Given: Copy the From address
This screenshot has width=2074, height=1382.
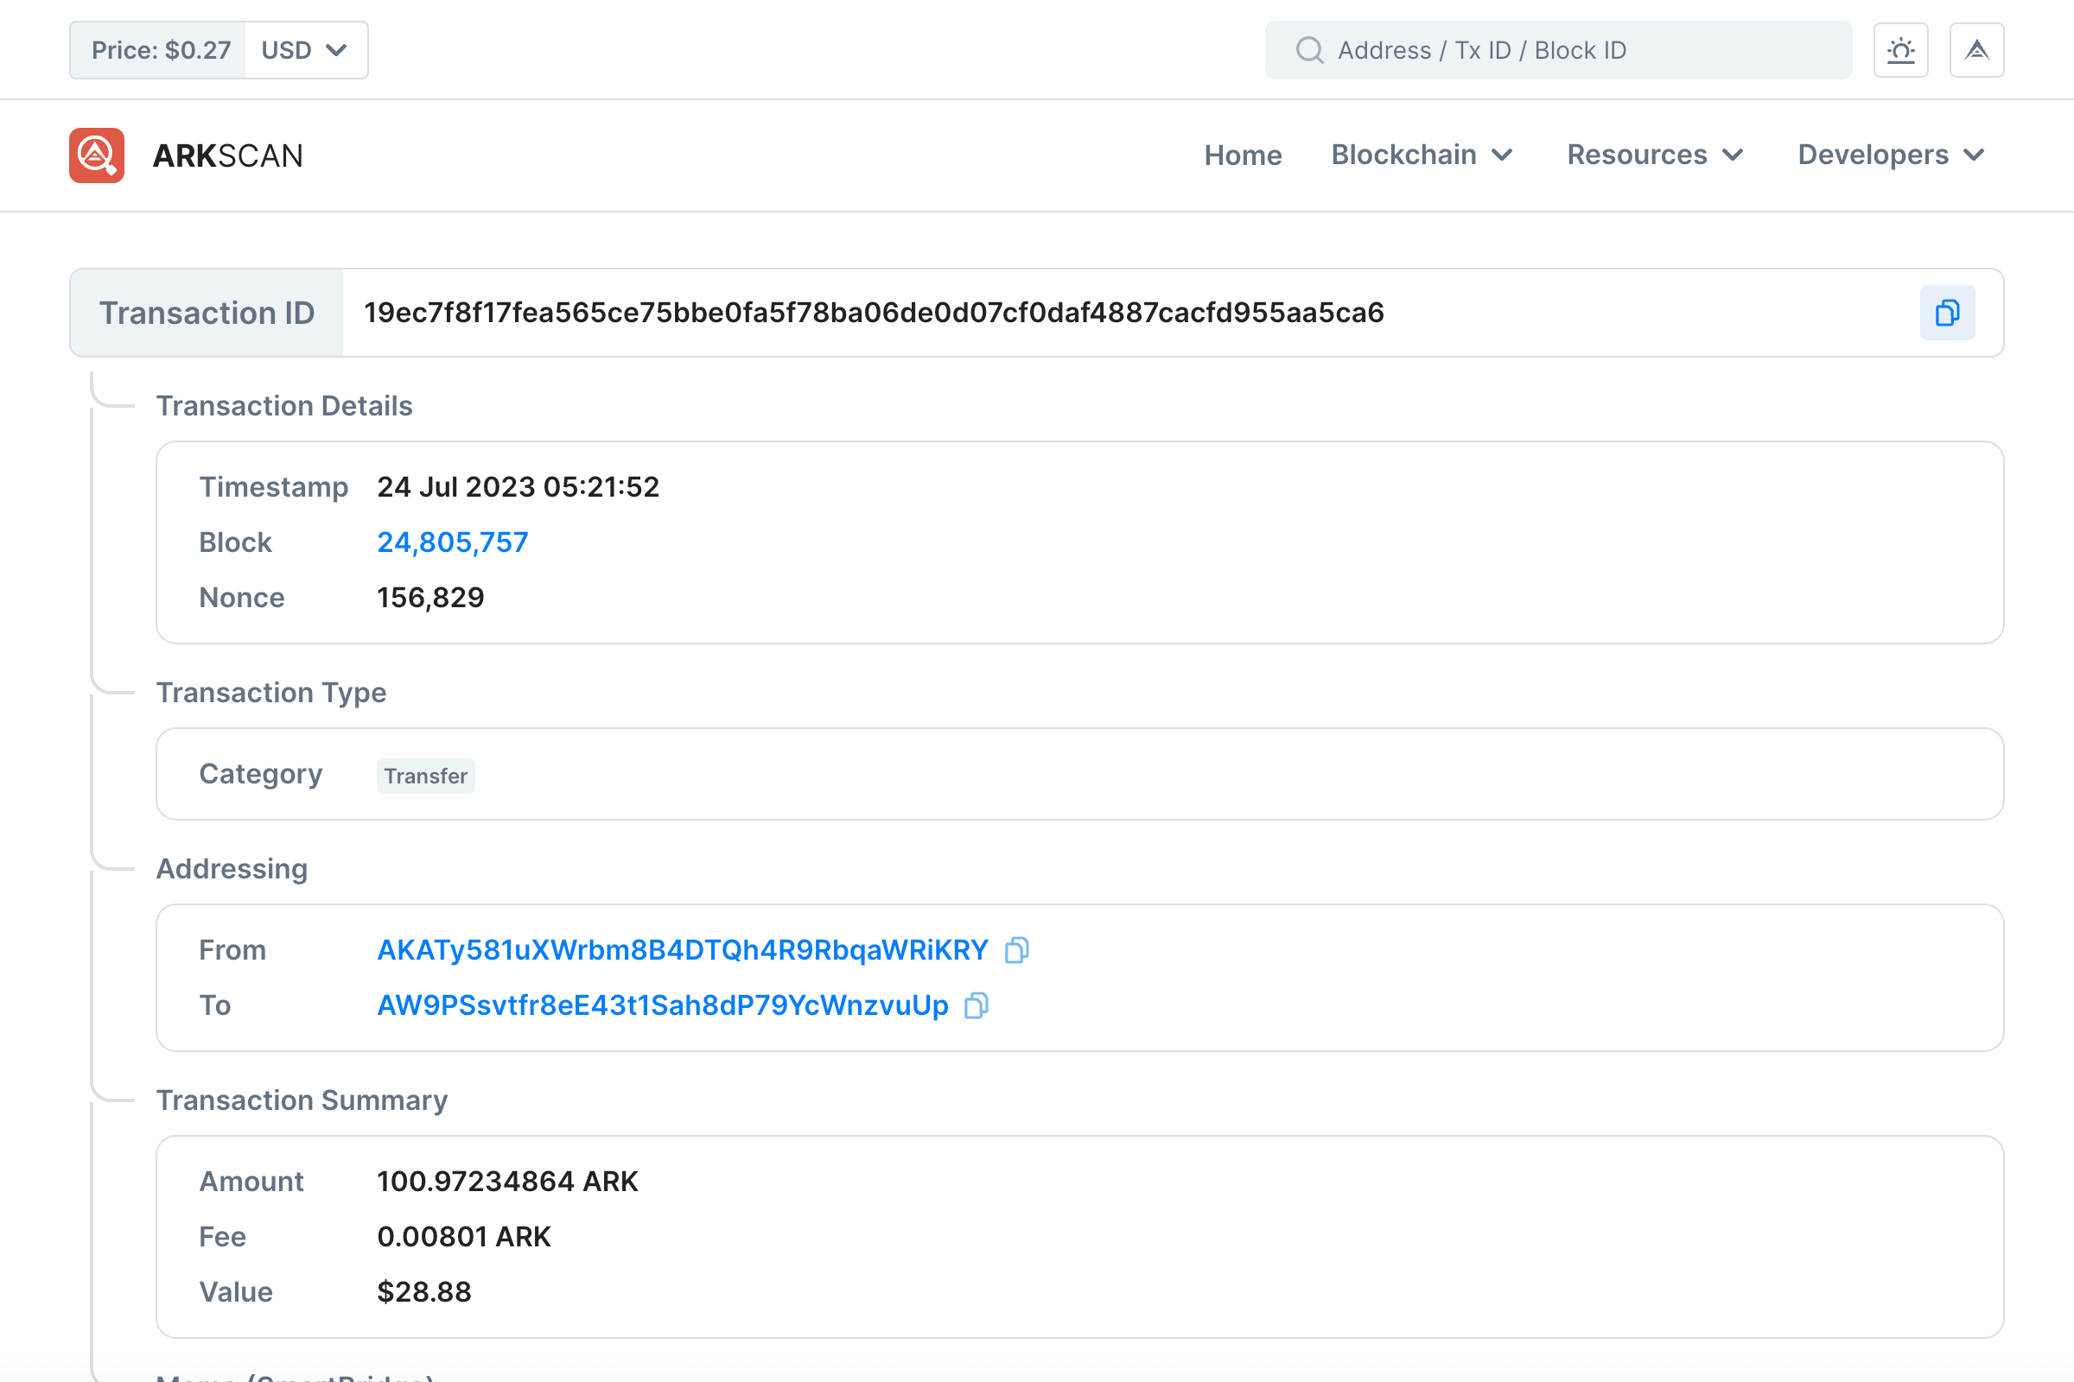Looking at the screenshot, I should (x=1016, y=950).
